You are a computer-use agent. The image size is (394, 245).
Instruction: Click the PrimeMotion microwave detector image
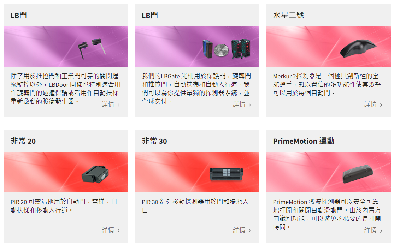328,172
